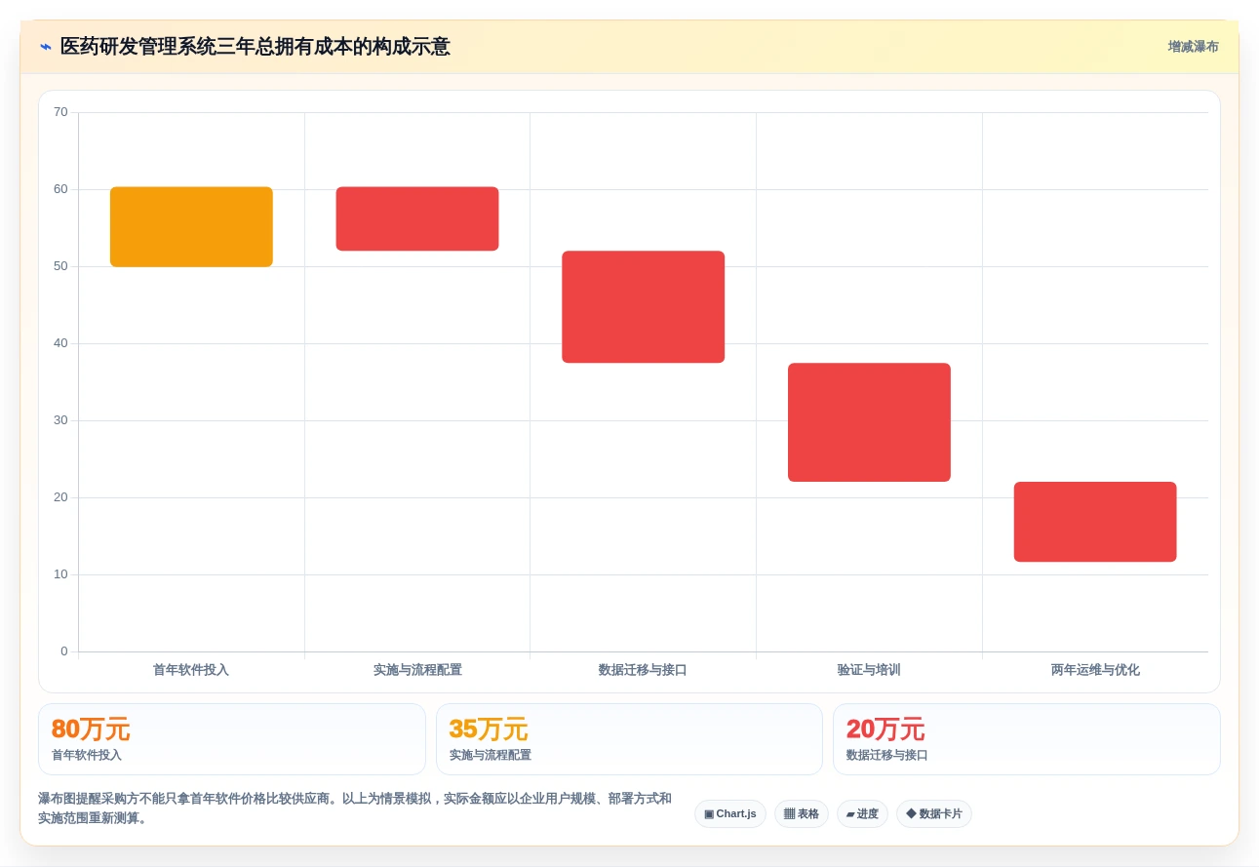
Task: Click the 80万元 data card
Action: [x=232, y=739]
